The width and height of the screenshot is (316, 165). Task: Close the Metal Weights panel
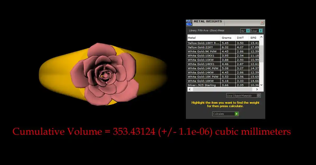coord(262,23)
